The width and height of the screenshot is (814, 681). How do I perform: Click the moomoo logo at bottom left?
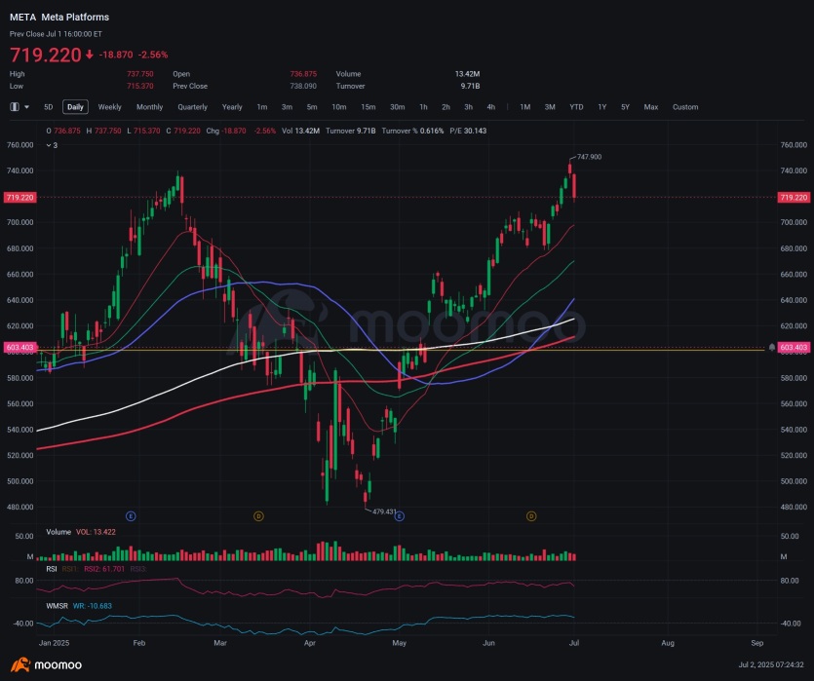(46, 664)
